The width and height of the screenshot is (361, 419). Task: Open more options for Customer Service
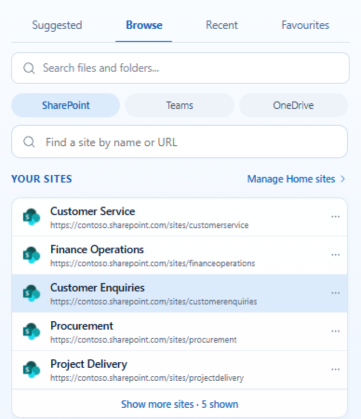[335, 216]
